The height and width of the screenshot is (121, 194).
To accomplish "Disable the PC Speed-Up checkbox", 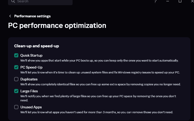I will 16,67.
